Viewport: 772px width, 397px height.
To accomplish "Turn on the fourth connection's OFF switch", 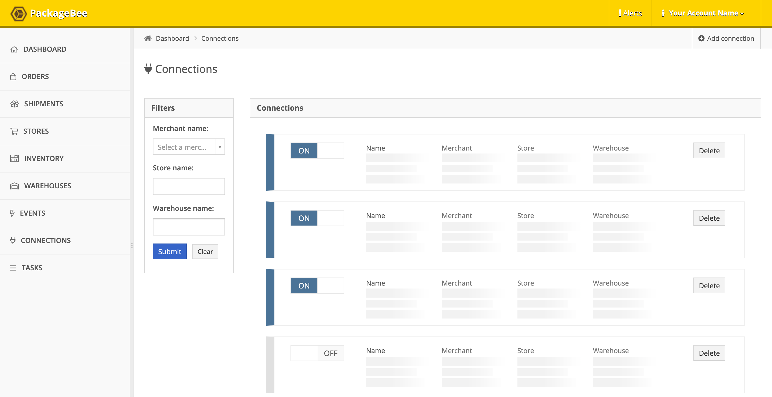I will pyautogui.click(x=317, y=353).
